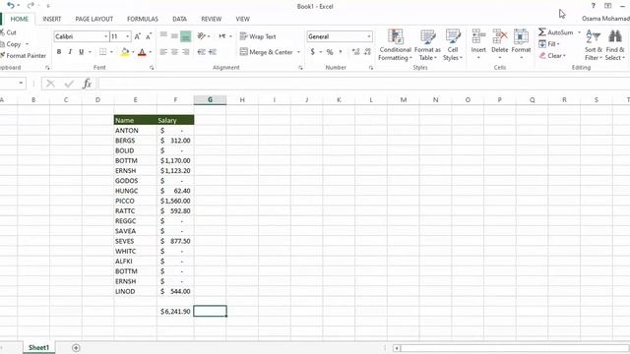Click Format Painter
Image resolution: width=630 pixels, height=354 pixels.
point(24,55)
